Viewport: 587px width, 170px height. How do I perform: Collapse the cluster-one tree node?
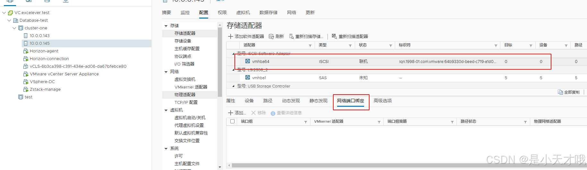point(14,28)
